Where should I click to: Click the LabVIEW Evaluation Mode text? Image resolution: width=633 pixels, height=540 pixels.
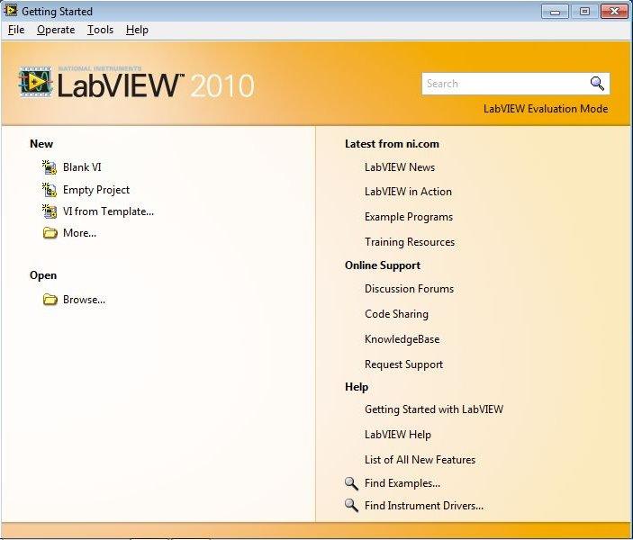(x=546, y=109)
